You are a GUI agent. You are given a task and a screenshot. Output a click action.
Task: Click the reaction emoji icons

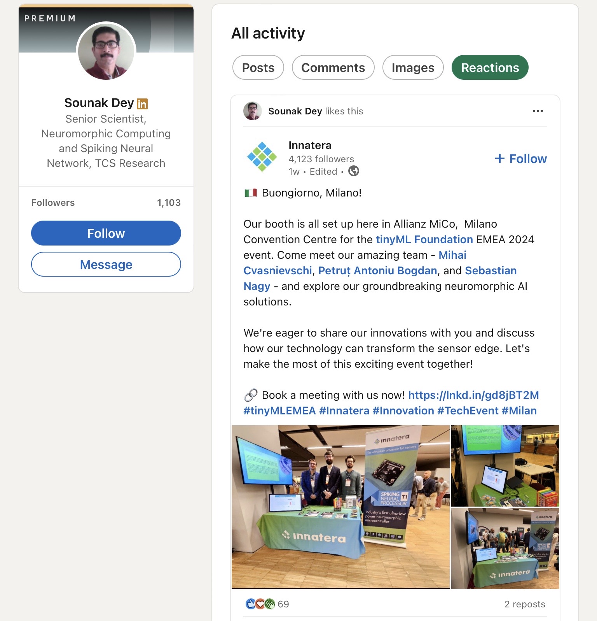260,604
